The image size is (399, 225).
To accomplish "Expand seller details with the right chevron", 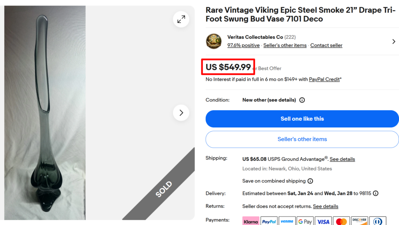I will [394, 41].
